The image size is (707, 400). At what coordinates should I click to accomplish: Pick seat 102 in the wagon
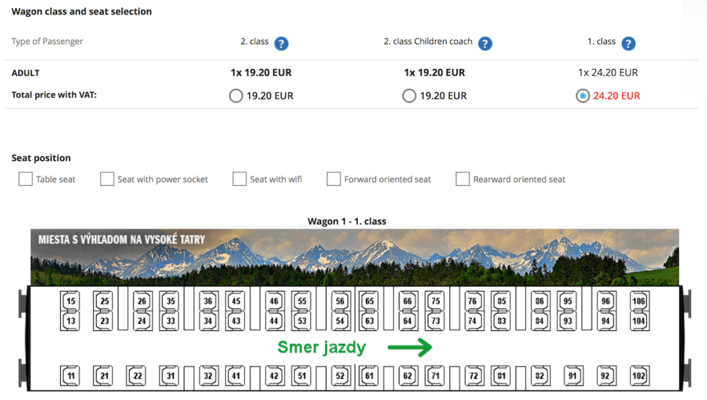coord(639,376)
